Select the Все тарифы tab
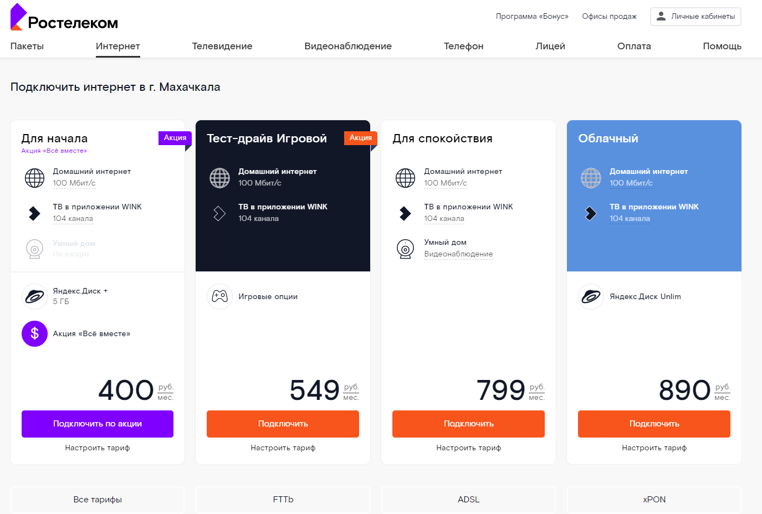This screenshot has height=514, width=762. (98, 500)
